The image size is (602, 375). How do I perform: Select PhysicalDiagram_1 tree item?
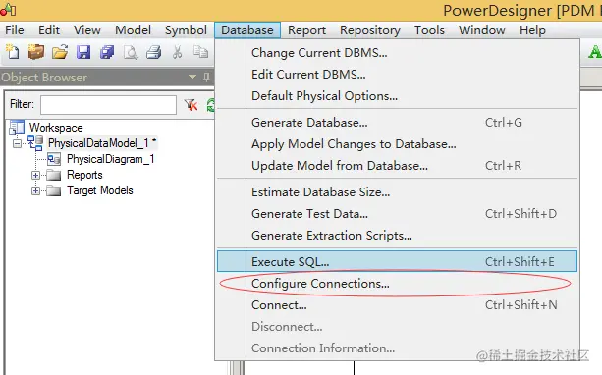point(111,159)
